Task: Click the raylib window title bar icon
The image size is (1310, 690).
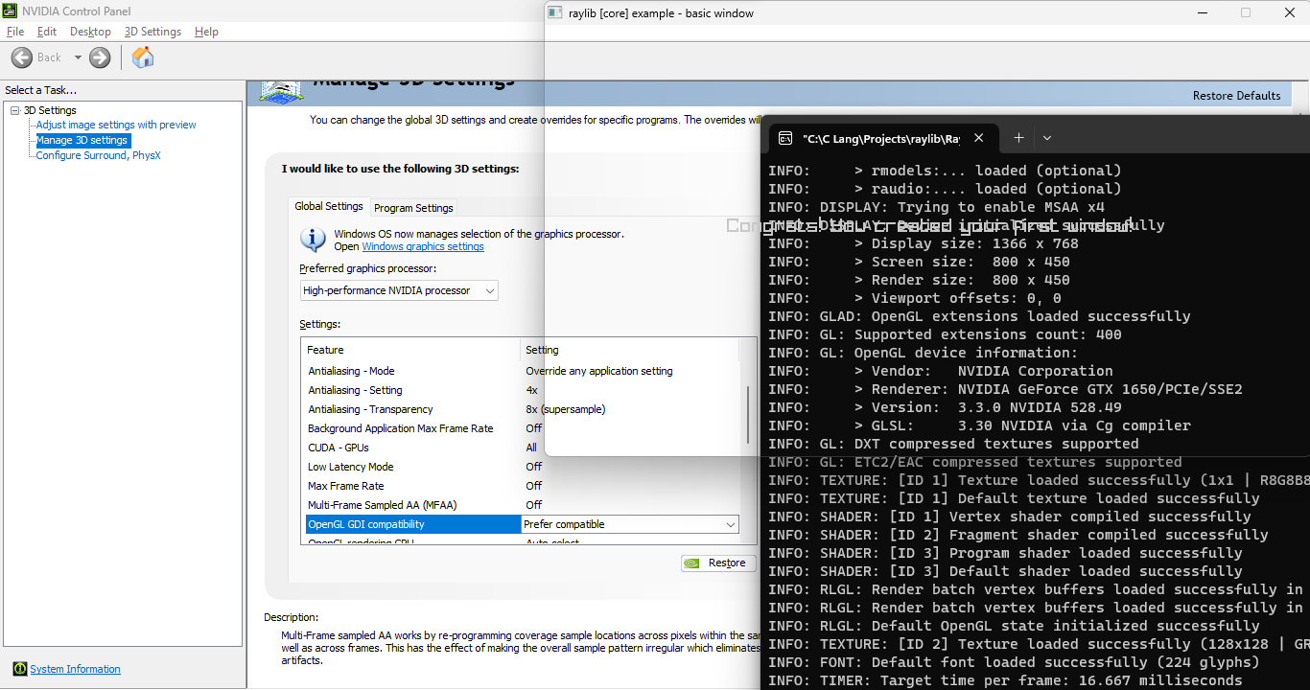Action: click(x=555, y=13)
